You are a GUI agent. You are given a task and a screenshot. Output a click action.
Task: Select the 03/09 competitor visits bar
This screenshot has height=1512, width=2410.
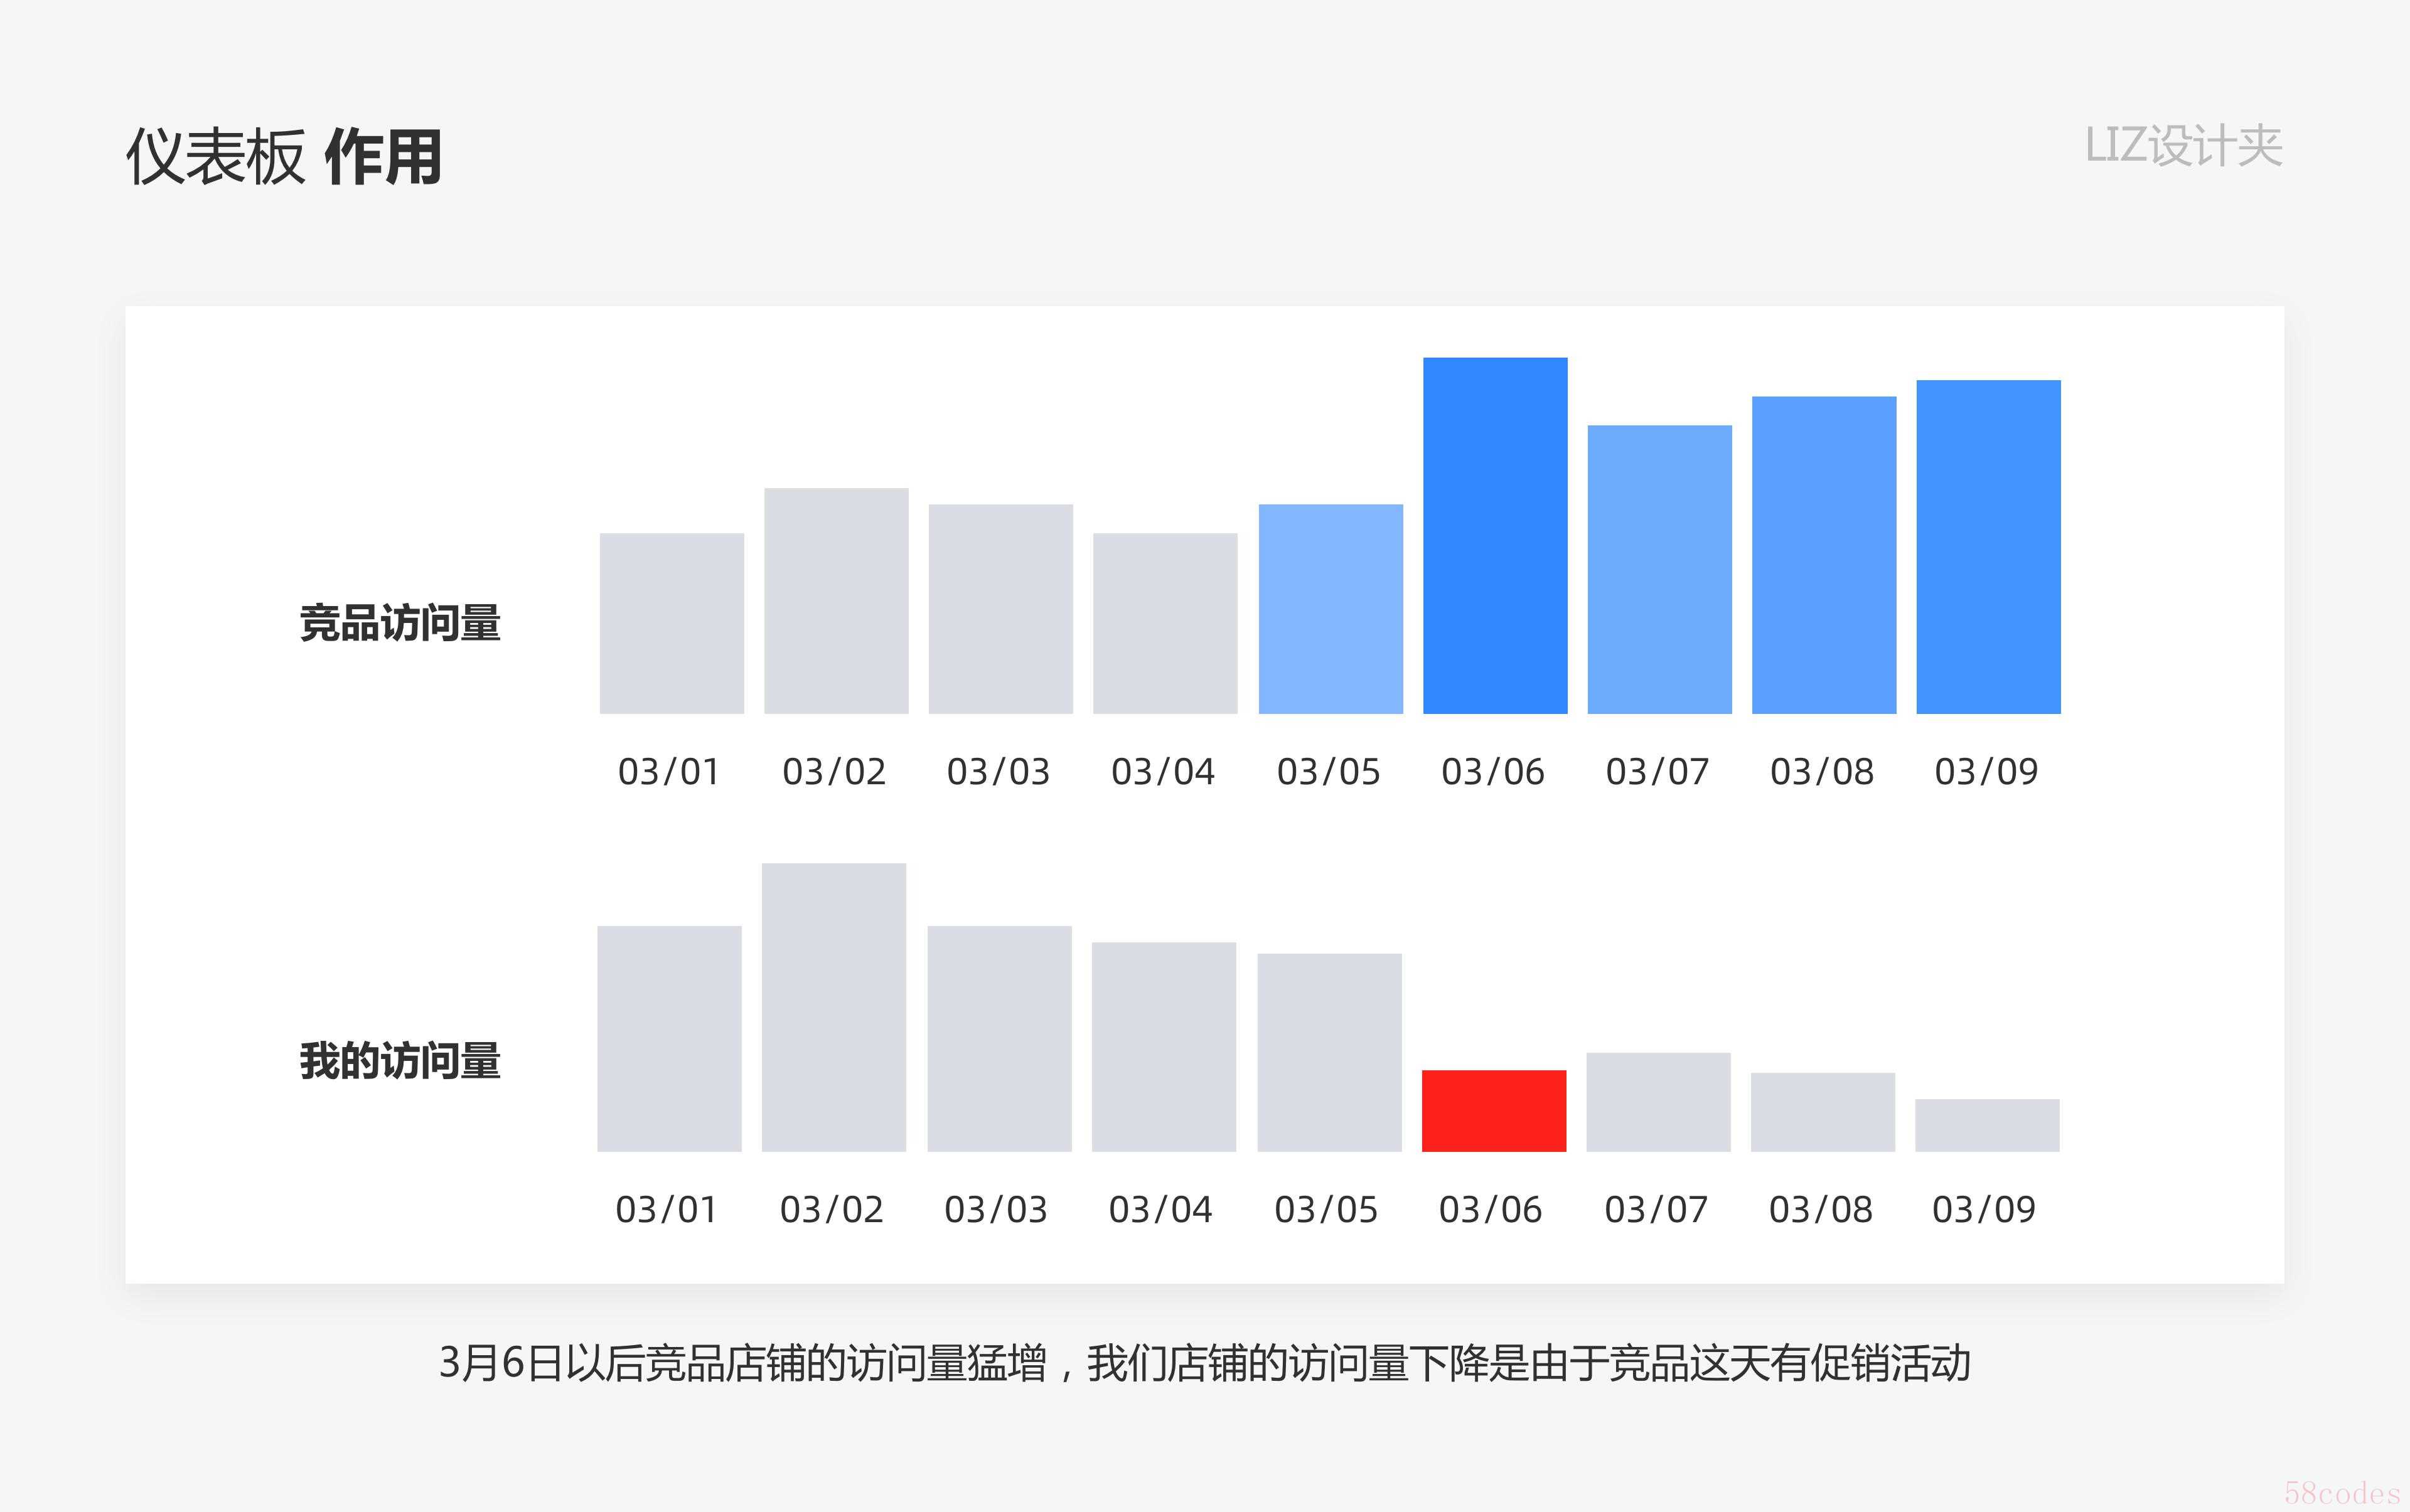tap(1988, 546)
